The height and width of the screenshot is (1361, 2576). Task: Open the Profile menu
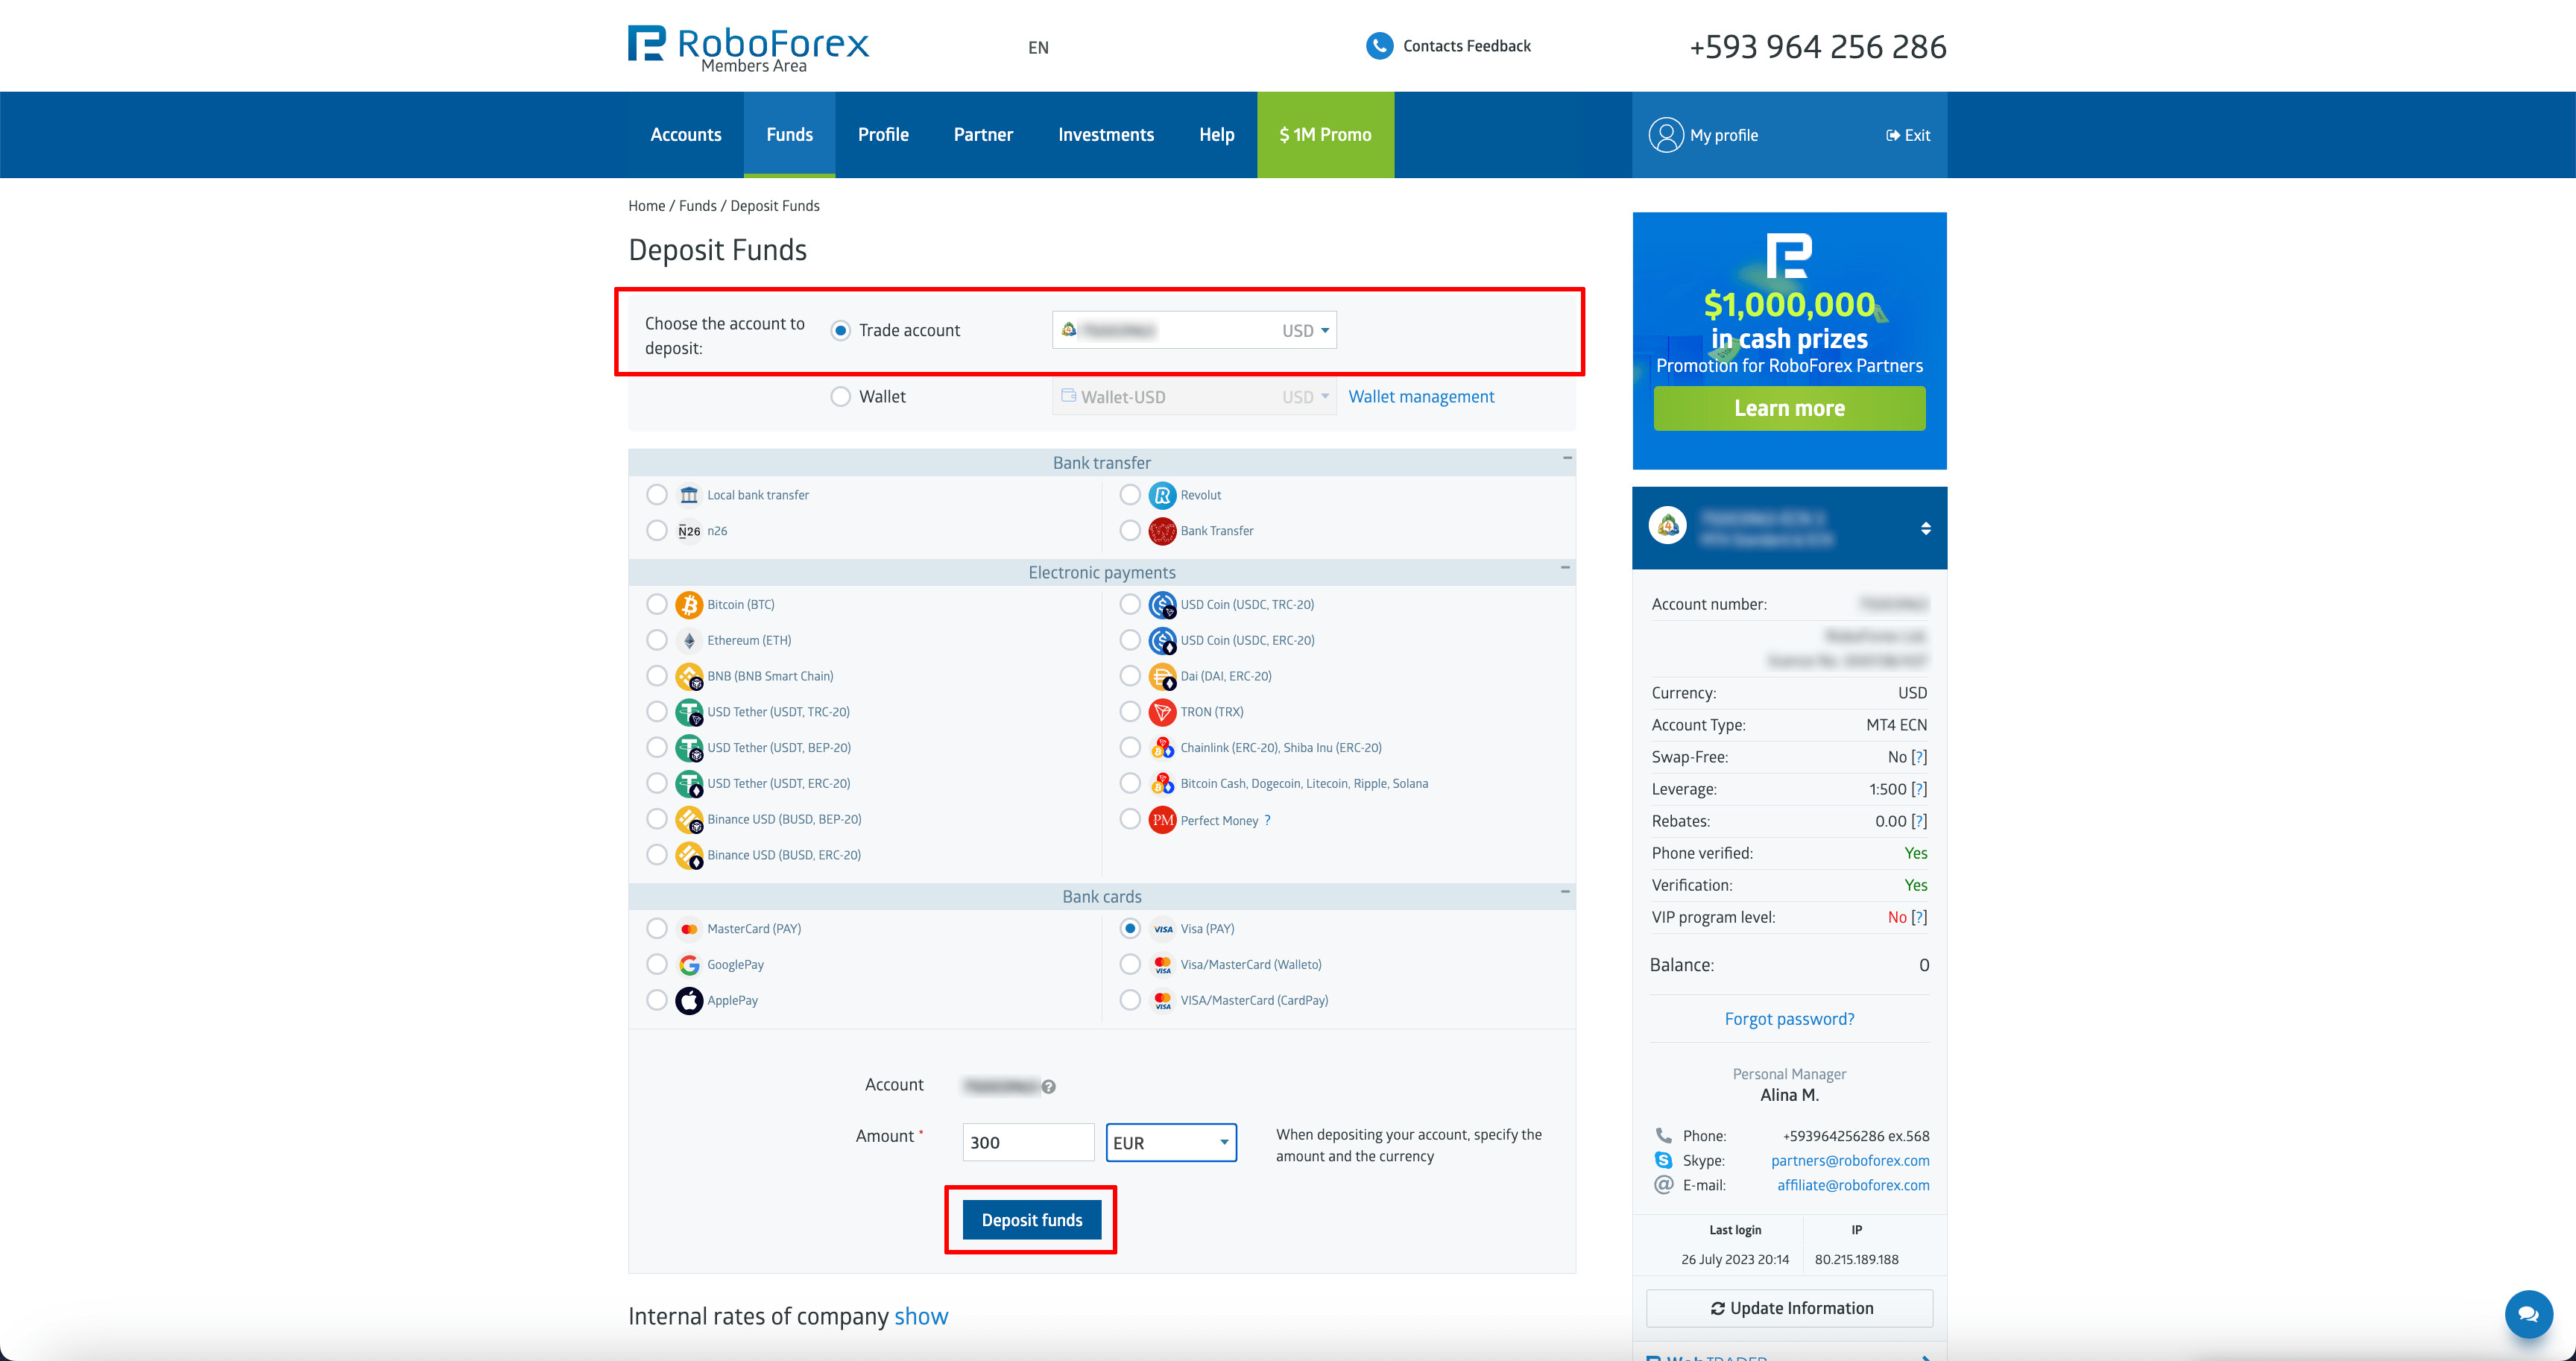pyautogui.click(x=883, y=135)
